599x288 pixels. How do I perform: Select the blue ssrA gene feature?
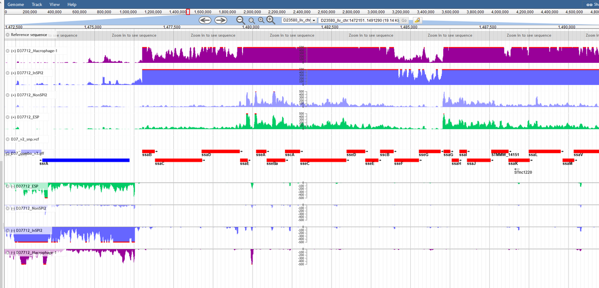(86, 160)
